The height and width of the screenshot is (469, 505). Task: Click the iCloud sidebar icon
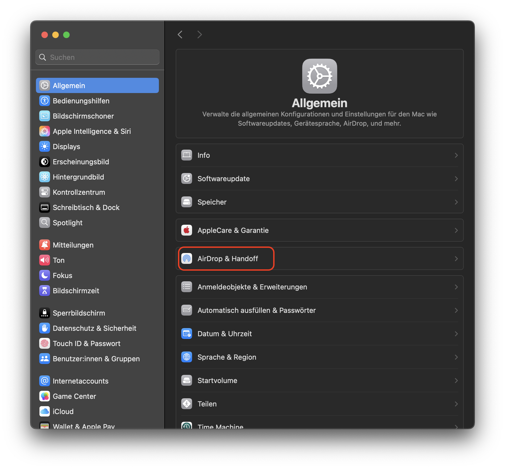(x=45, y=411)
